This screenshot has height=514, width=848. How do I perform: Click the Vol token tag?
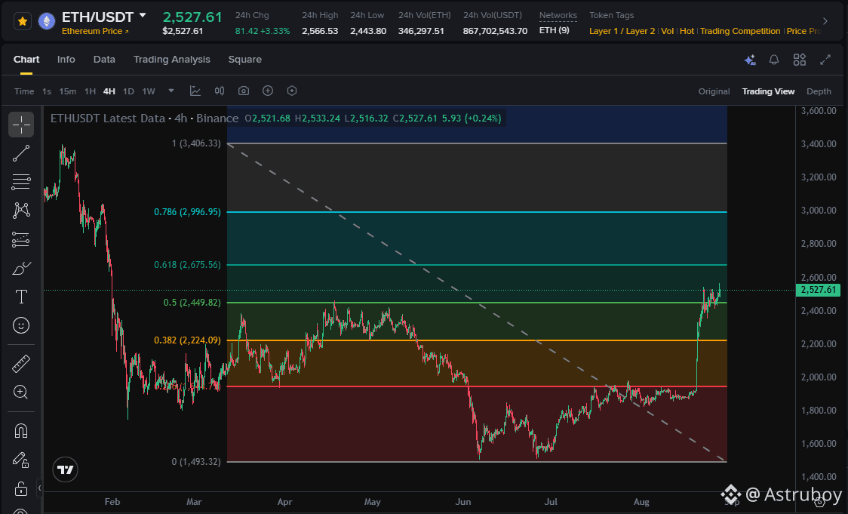(x=668, y=32)
